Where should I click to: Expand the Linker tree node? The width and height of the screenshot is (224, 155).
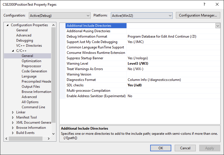pyautogui.click(x=13, y=112)
